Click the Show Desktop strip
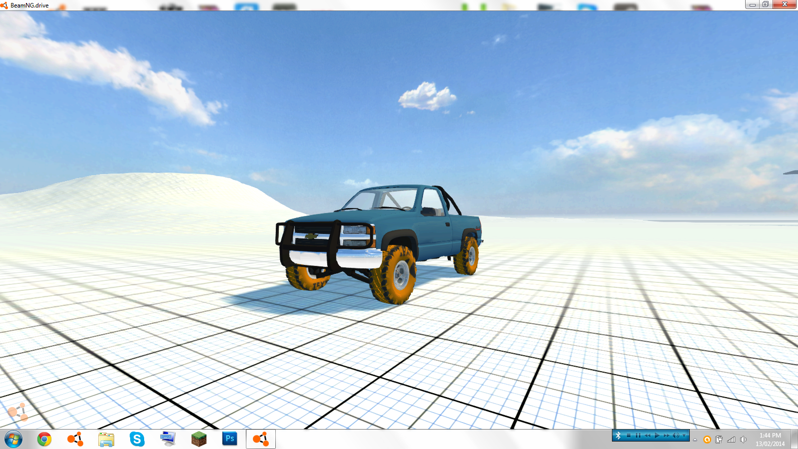This screenshot has height=449, width=798. 794,440
